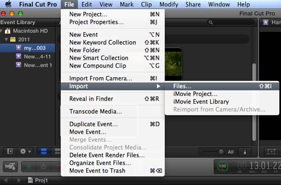Select the New...4-11 event
The image size is (281, 185).
[28, 57]
